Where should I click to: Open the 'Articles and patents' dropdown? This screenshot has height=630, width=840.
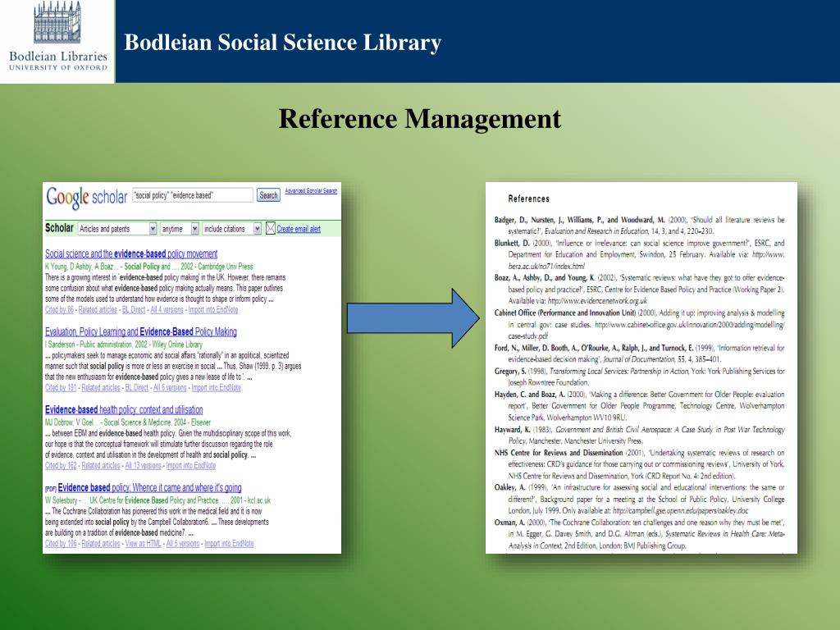117,229
